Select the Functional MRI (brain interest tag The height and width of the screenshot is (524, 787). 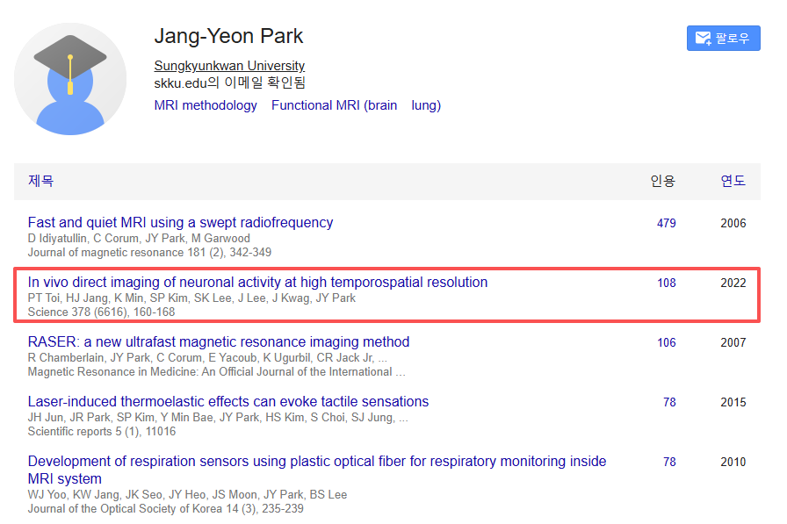coord(334,105)
